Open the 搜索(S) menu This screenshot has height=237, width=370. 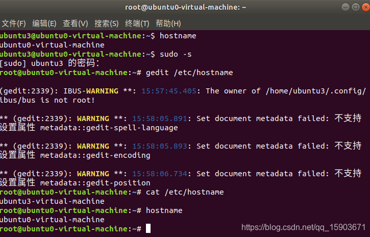point(107,23)
